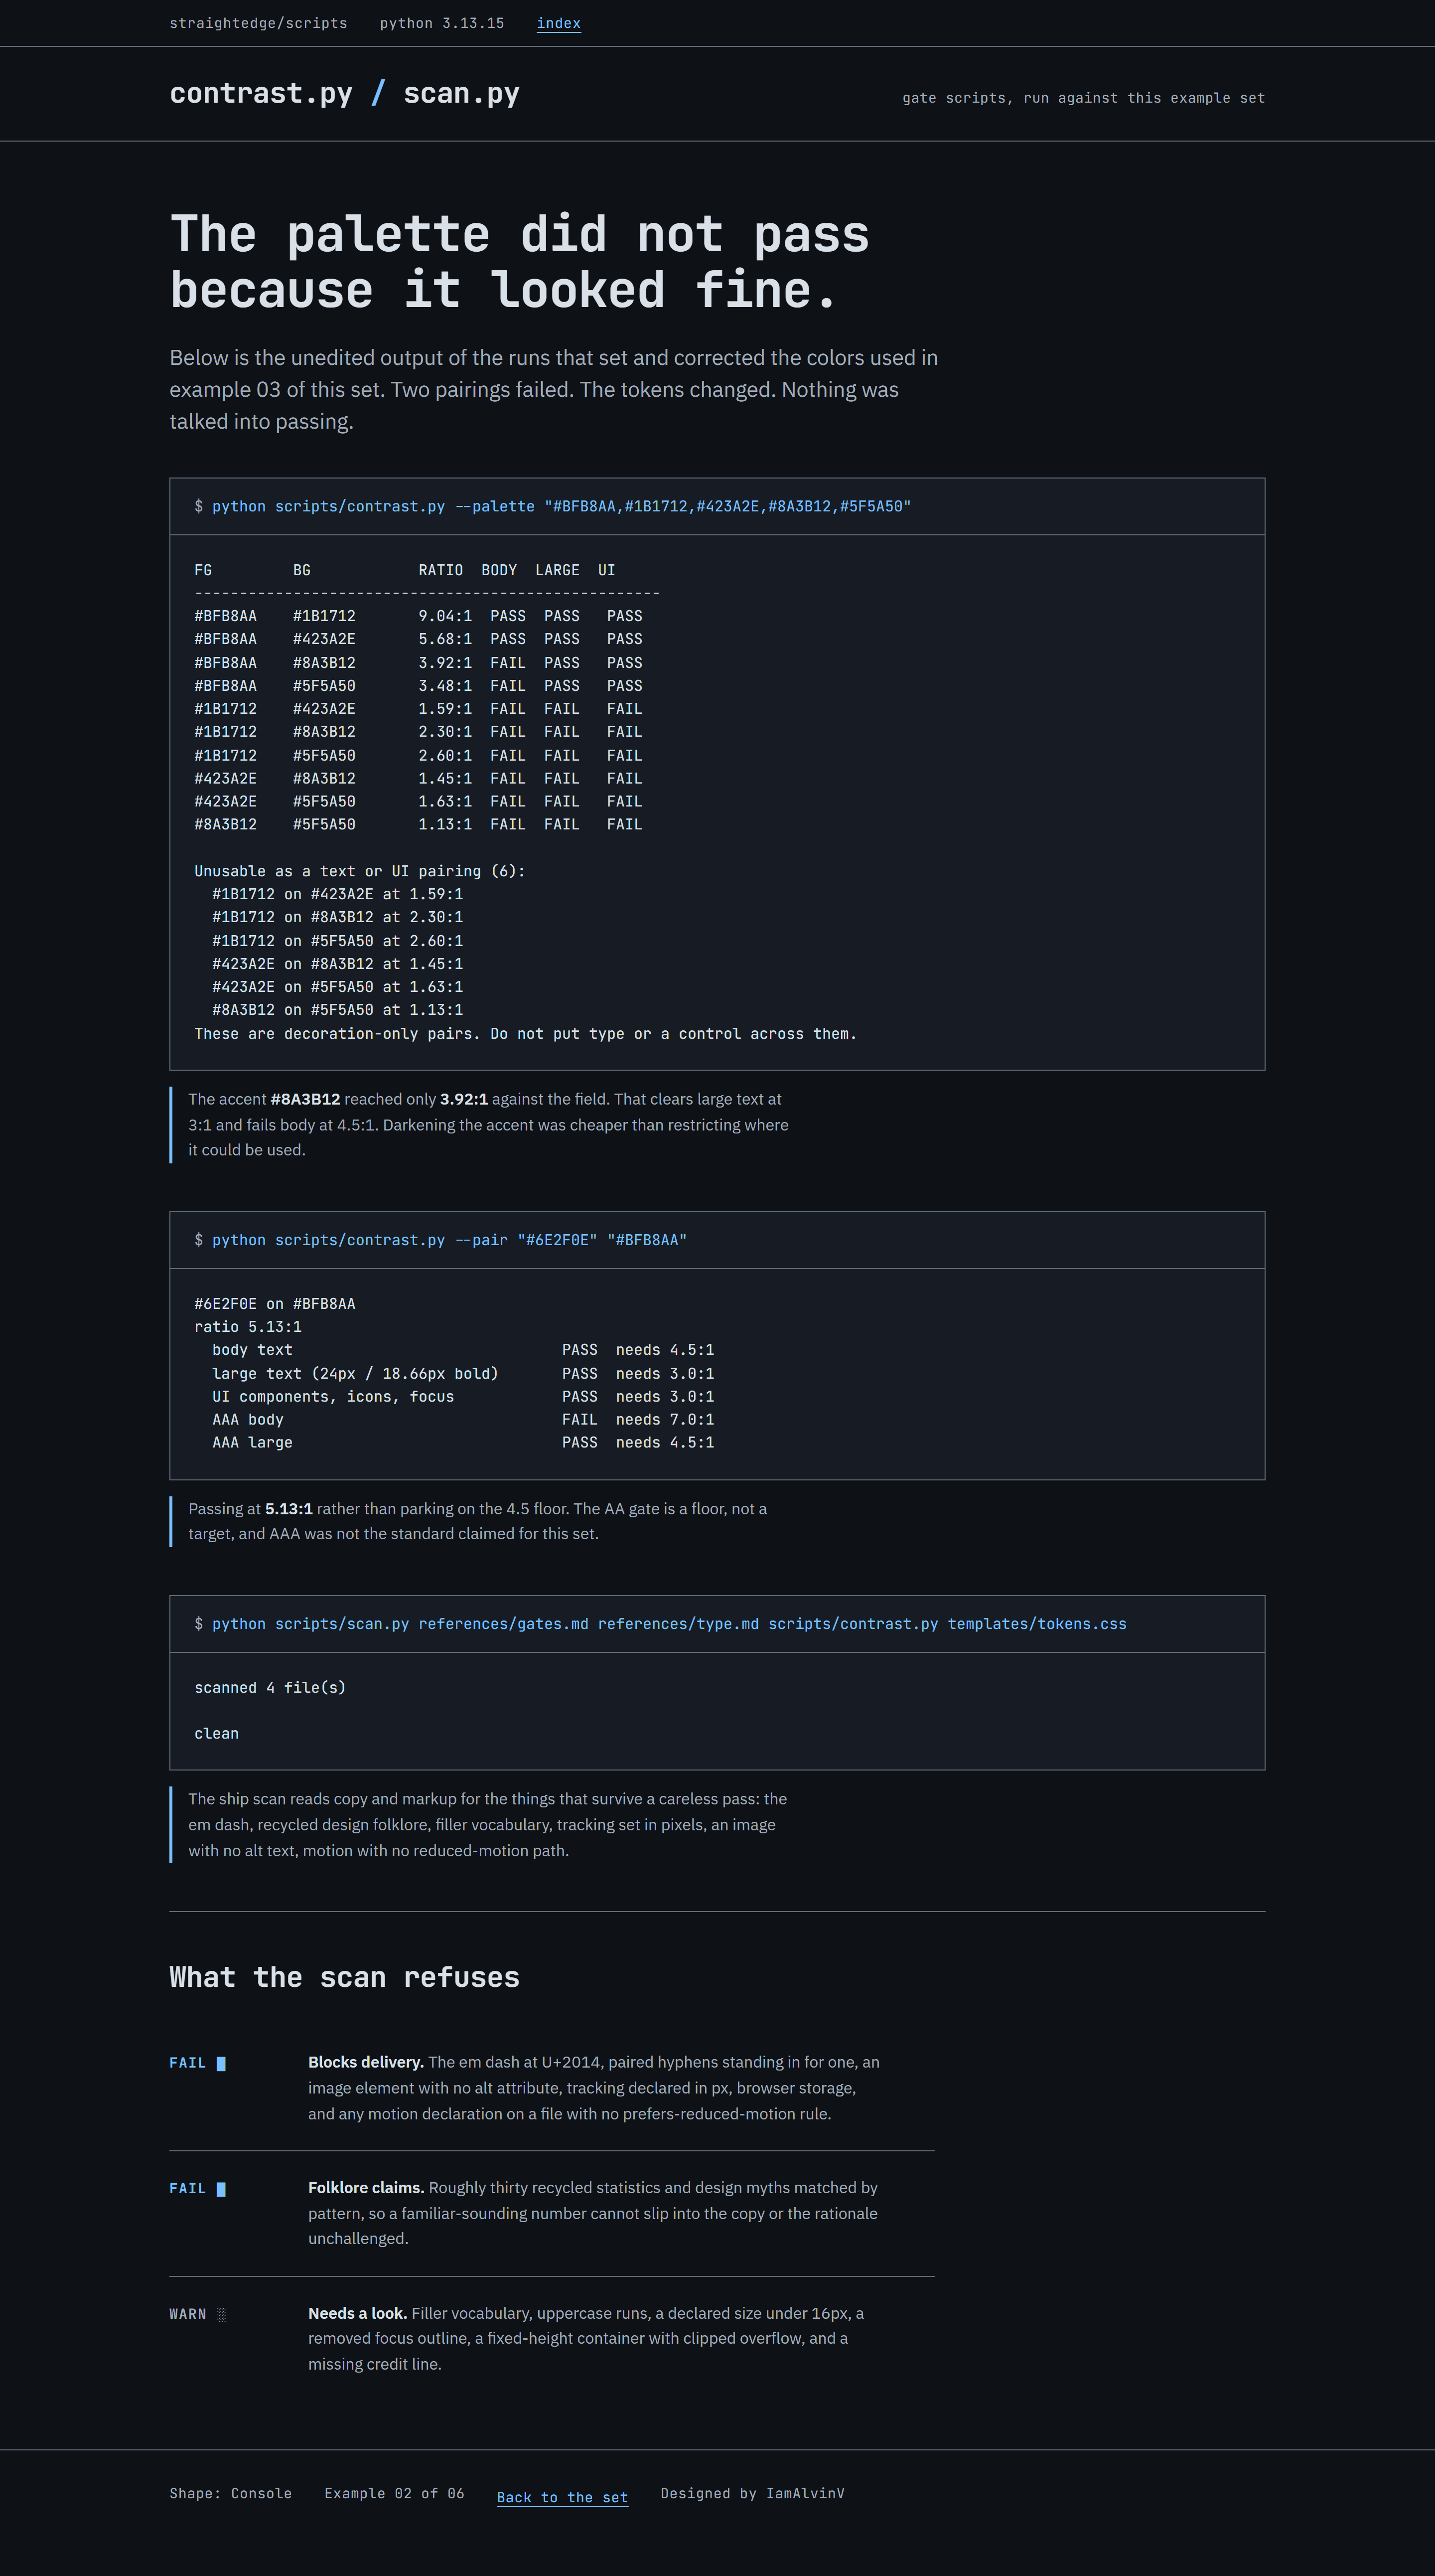Click the python 3.13.15 version label
The image size is (1435, 2576).
click(441, 23)
